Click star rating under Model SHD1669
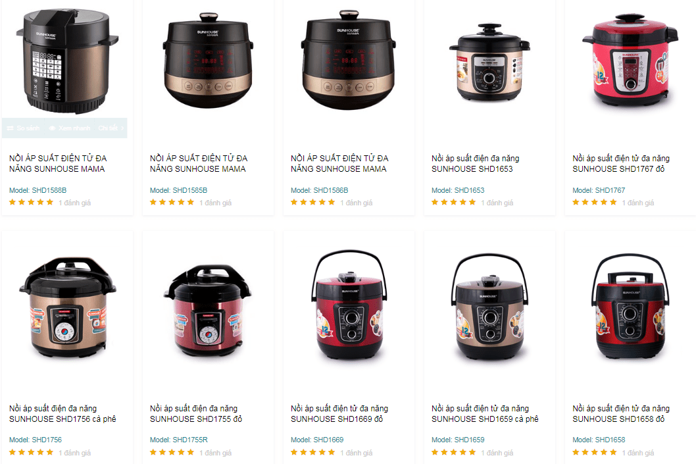The height and width of the screenshot is (464, 696). [313, 452]
